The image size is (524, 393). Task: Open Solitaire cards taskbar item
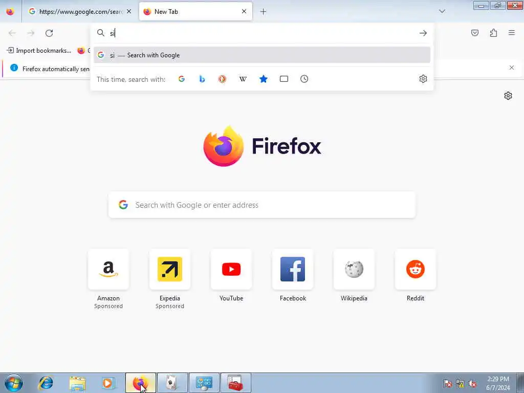point(172,383)
